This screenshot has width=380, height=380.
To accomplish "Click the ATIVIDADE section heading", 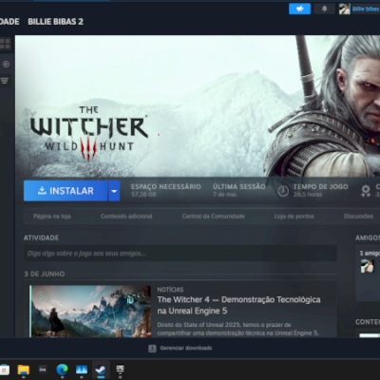I will click(41, 237).
